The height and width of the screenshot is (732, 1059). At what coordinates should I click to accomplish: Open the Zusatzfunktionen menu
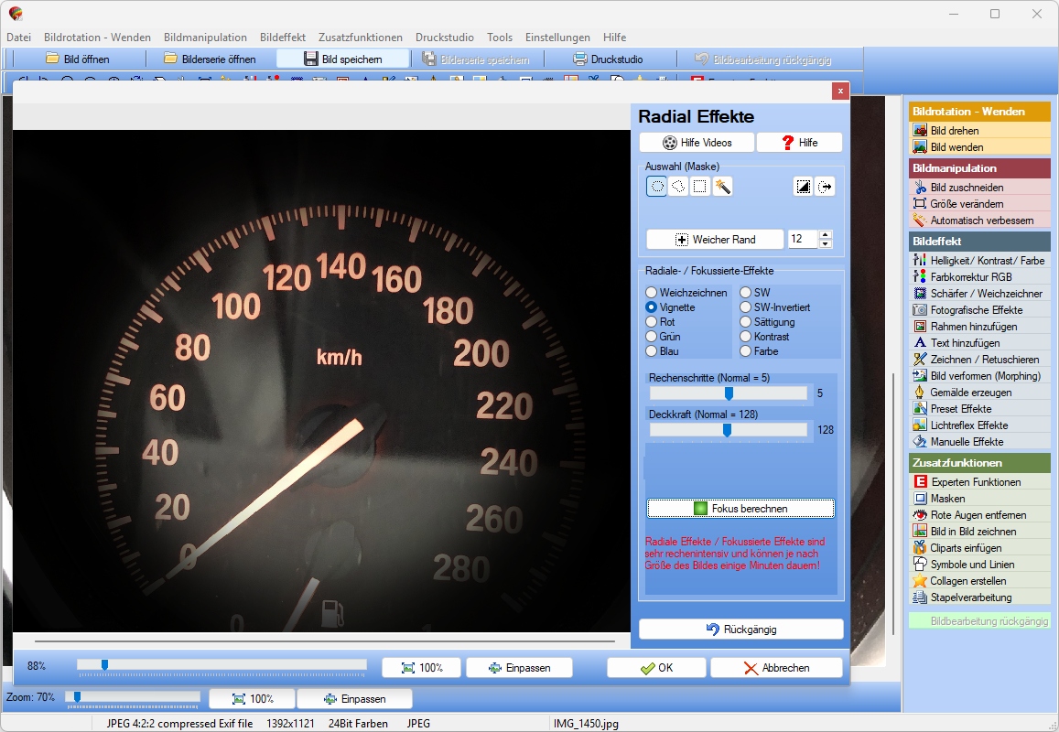point(361,38)
